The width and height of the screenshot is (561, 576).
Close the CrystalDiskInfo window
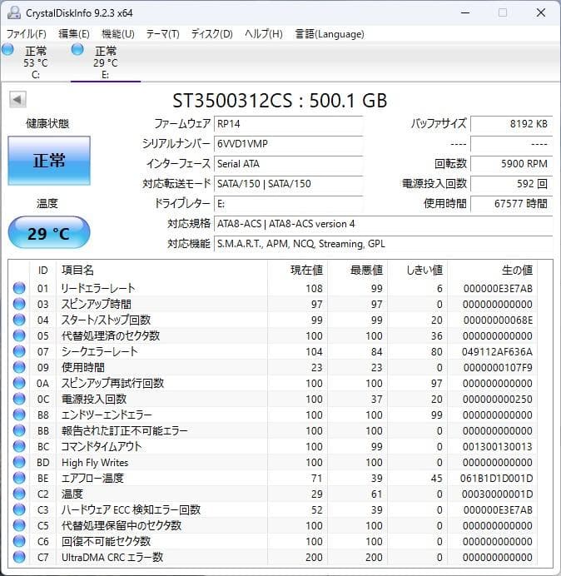pos(541,12)
